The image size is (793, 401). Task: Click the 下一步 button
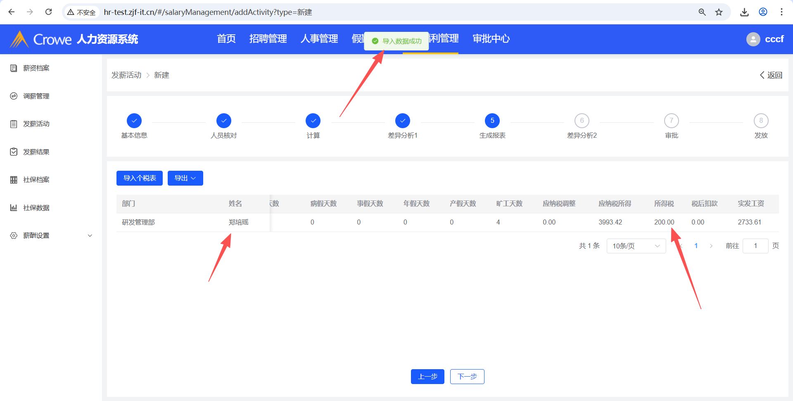tap(467, 377)
